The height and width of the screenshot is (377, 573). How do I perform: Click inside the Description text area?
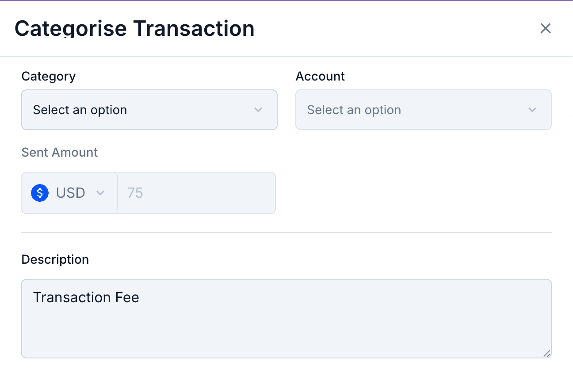(x=286, y=319)
